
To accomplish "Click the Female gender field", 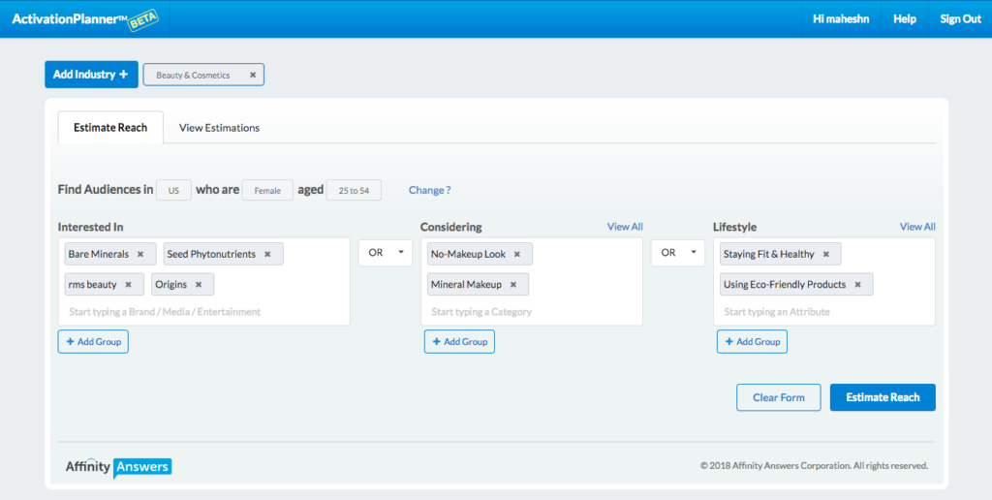I will click(267, 190).
